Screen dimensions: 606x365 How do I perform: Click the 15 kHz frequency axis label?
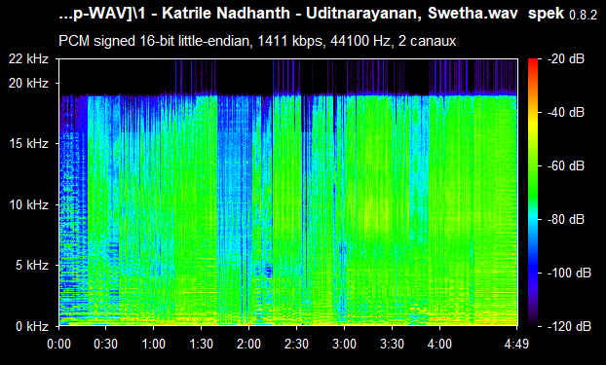point(29,144)
